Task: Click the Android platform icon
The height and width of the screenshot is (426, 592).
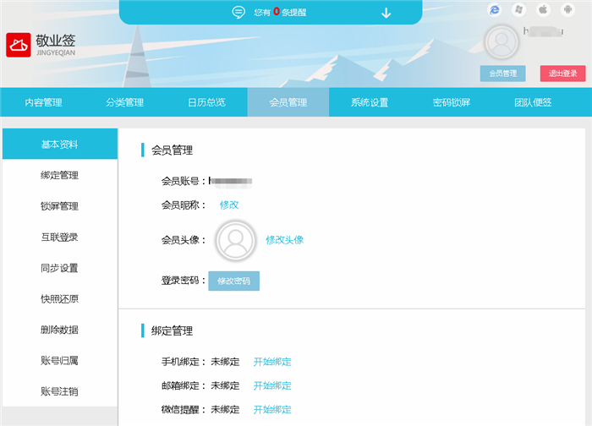Action: pos(567,9)
